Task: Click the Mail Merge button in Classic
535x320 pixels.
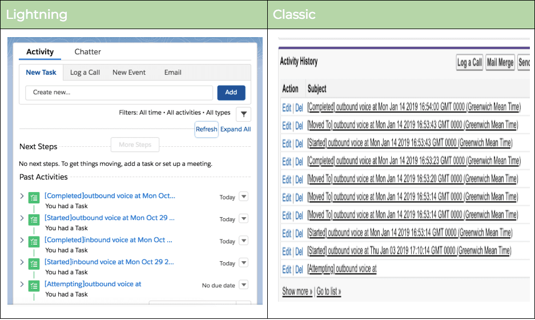Action: click(500, 63)
